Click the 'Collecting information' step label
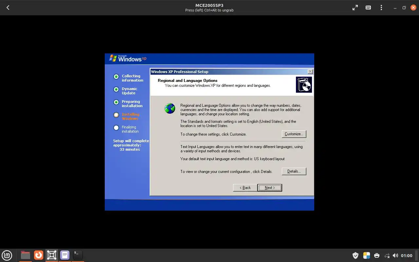This screenshot has height=262, width=419. click(133, 78)
